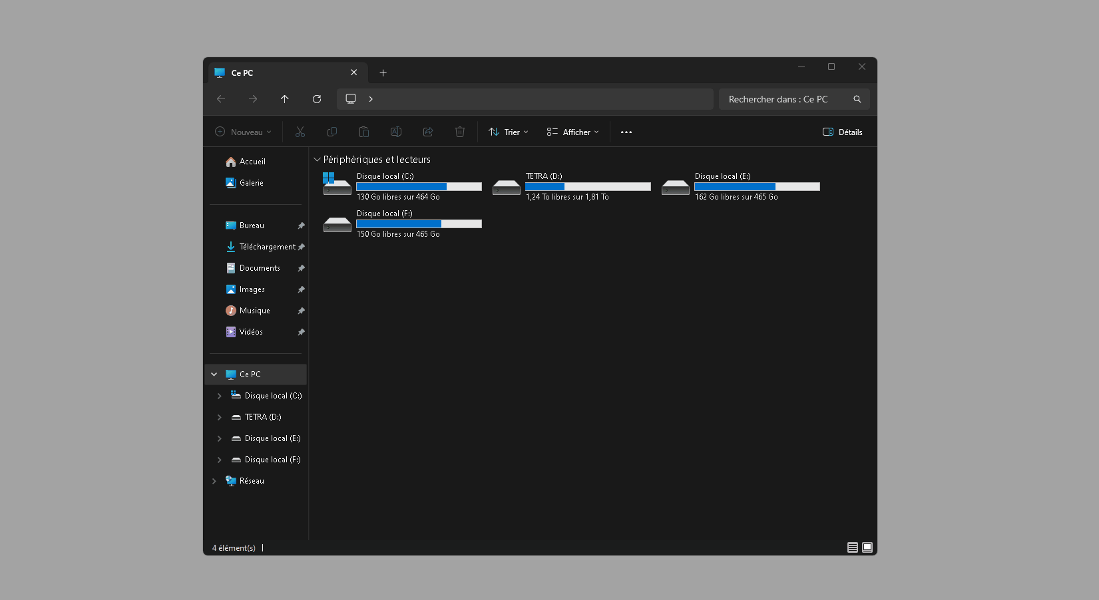Click the TETRA (D:) capacity bar

(x=588, y=187)
